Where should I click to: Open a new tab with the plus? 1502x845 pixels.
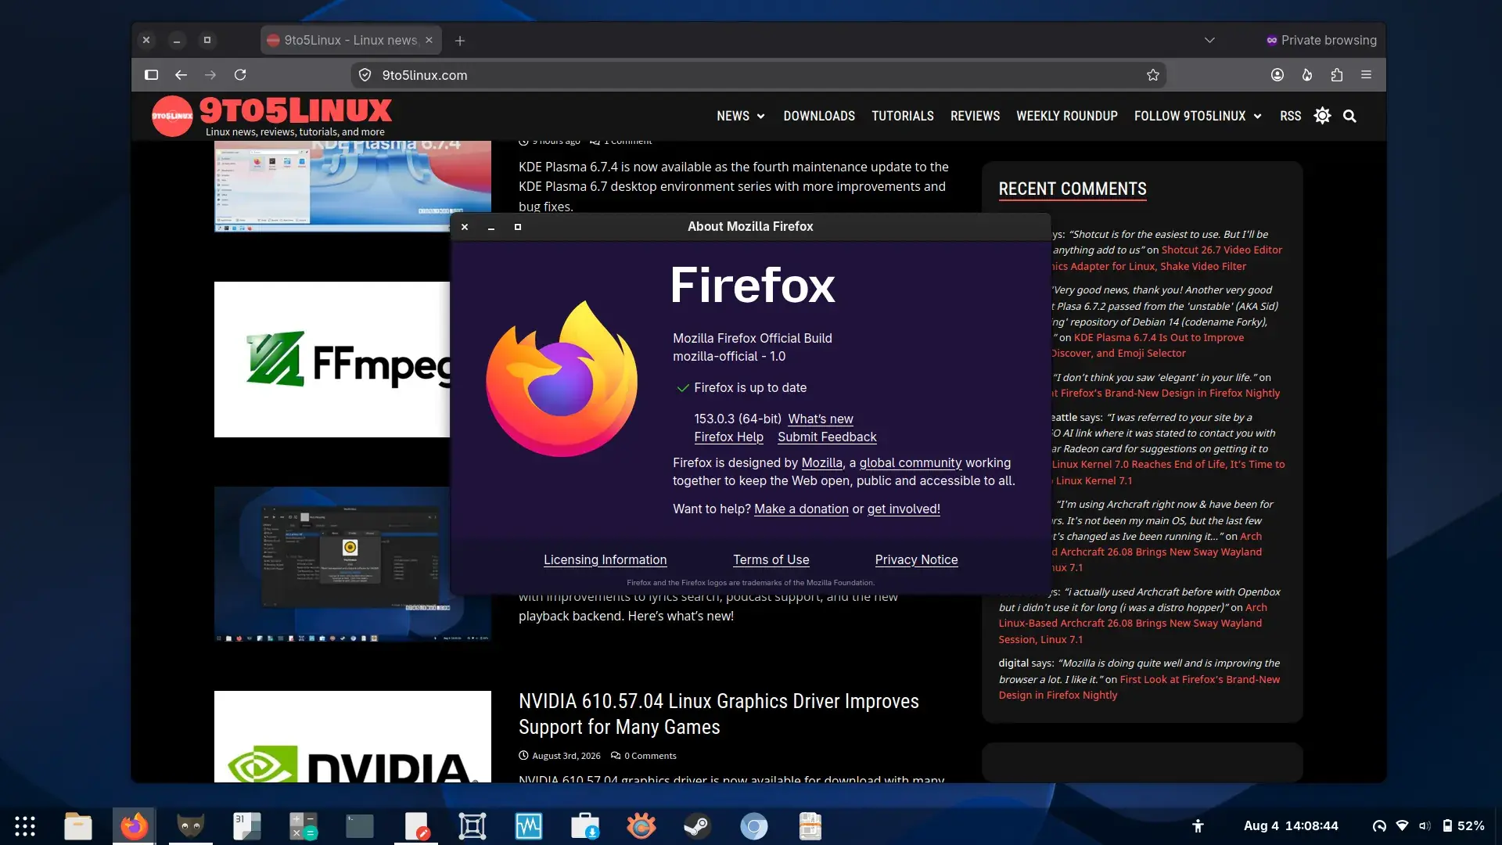(x=460, y=41)
